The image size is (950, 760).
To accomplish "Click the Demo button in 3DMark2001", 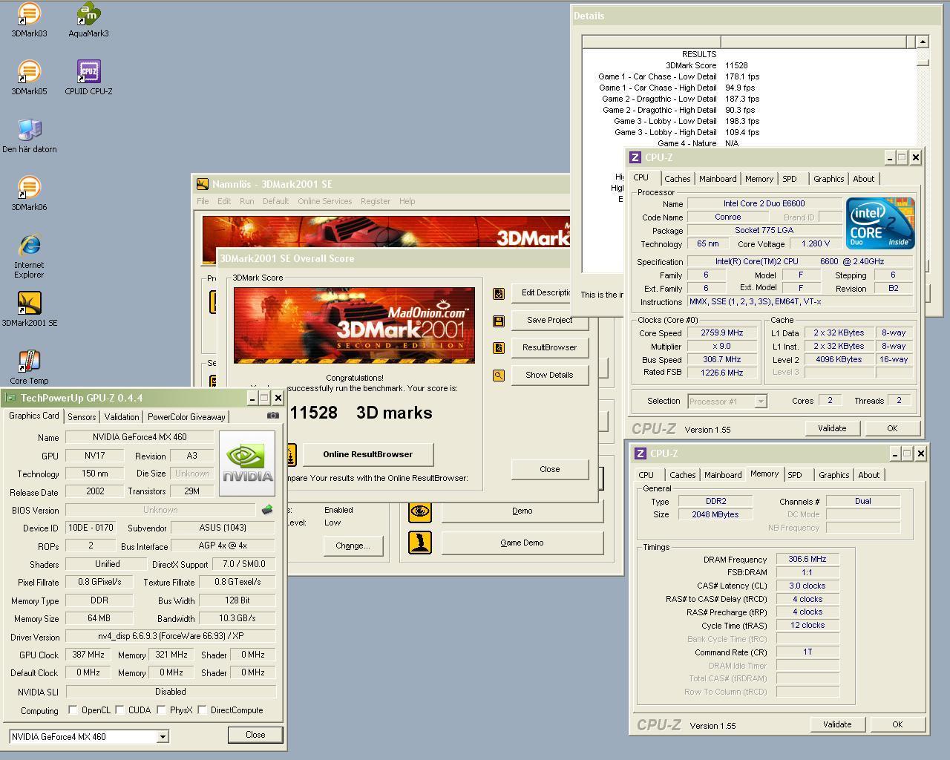I will 522,511.
